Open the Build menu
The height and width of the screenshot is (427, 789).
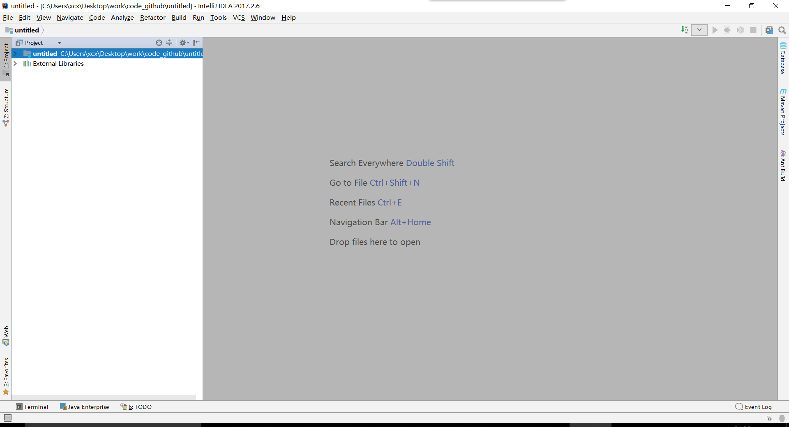point(179,17)
